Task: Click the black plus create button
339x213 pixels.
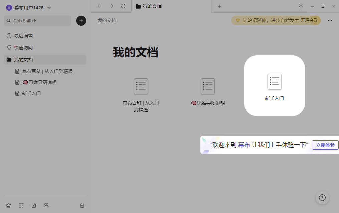Action: tap(81, 21)
